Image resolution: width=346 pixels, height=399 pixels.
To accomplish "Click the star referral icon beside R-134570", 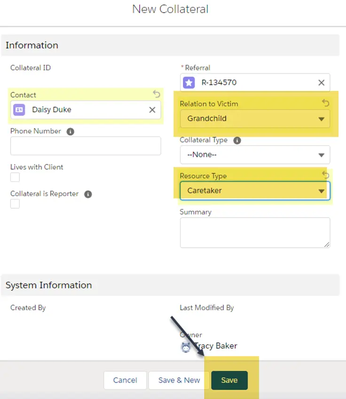I will click(x=189, y=82).
